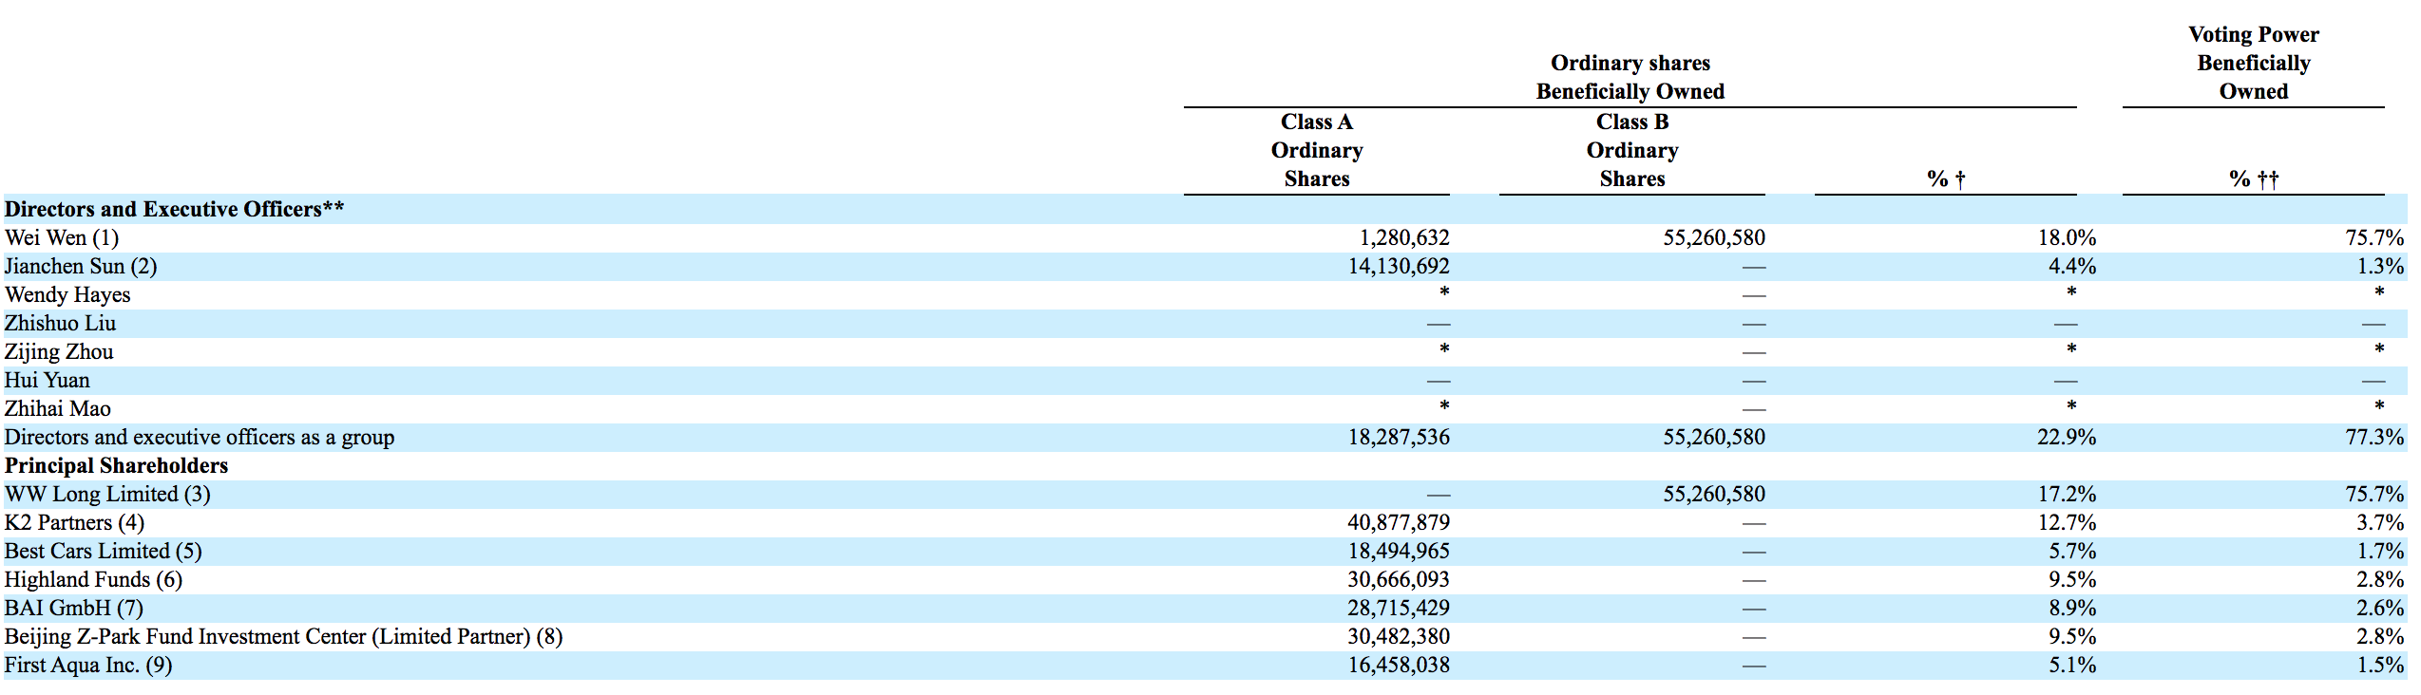Select K2 Partners ownership 12.7%
2421x695 pixels.
tap(2067, 523)
